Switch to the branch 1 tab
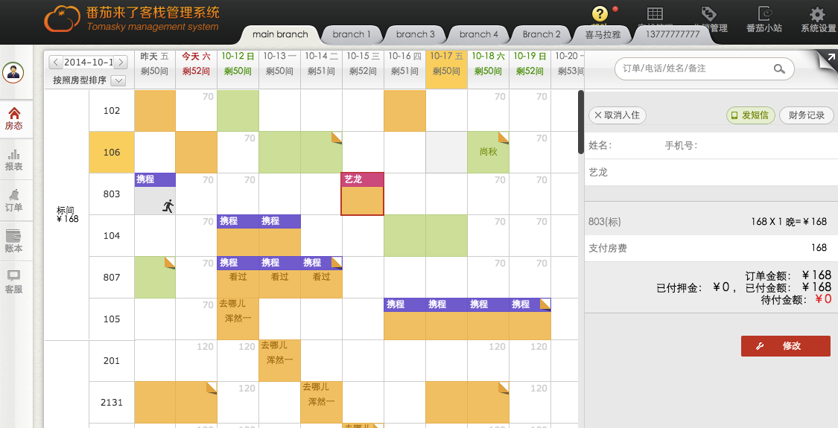 point(351,34)
